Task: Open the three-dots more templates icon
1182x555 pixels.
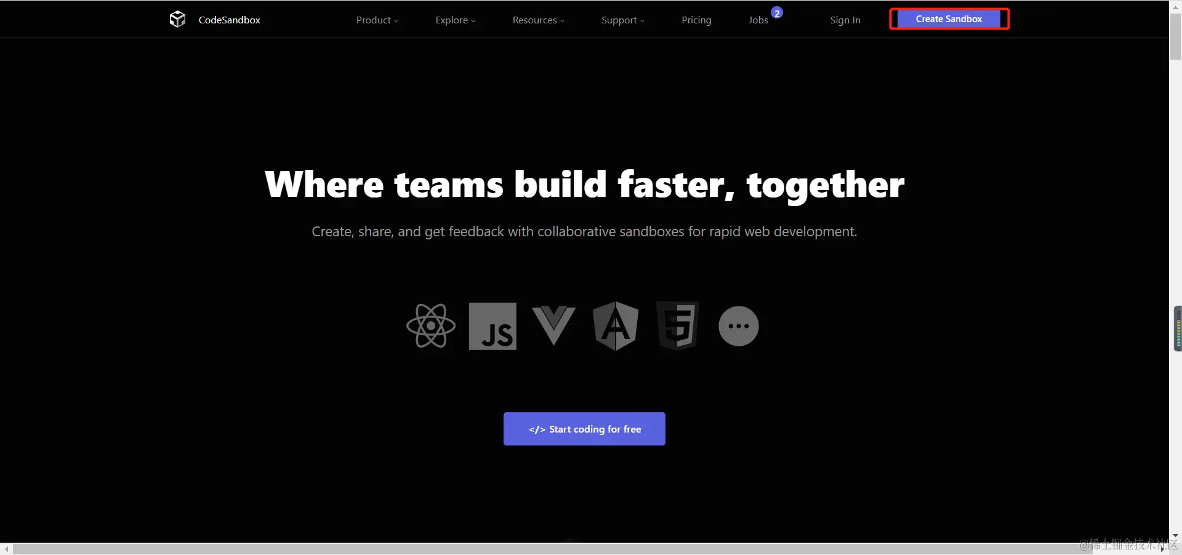Action: click(x=738, y=326)
